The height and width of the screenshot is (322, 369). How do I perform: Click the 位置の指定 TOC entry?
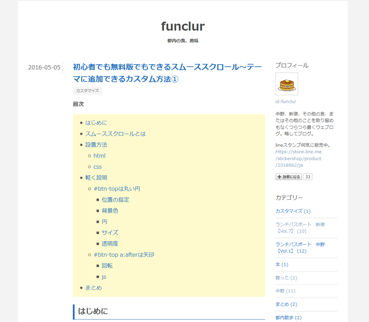point(114,199)
